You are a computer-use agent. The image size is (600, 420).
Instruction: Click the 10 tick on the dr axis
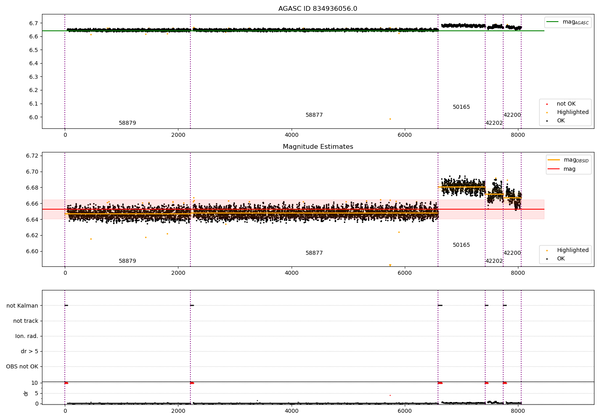click(35, 383)
